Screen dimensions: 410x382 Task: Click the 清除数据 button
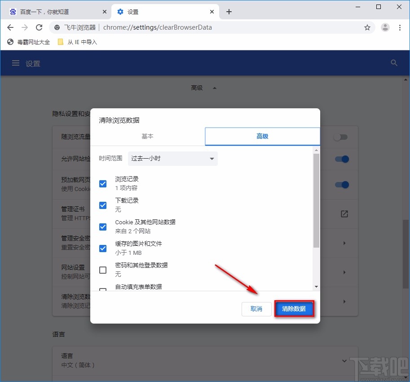294,309
